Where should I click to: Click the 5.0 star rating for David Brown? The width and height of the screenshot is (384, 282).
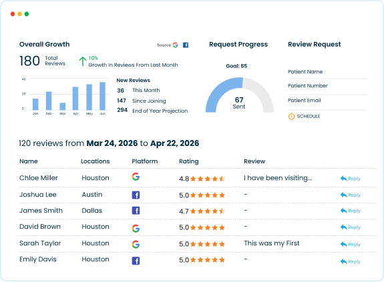pyautogui.click(x=202, y=227)
